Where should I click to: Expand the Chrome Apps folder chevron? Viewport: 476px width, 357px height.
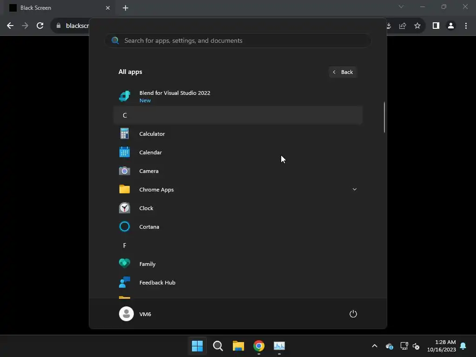tap(354, 189)
